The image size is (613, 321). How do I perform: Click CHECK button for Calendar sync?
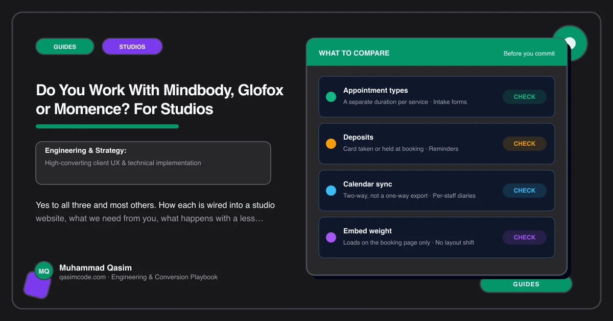[525, 191]
